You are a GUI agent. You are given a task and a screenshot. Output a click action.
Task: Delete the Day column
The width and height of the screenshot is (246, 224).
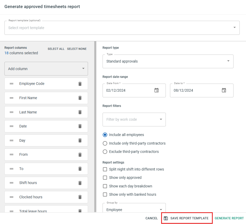[80, 140]
